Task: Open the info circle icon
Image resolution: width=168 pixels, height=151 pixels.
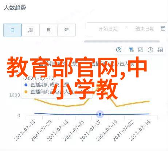Action: pos(150,50)
